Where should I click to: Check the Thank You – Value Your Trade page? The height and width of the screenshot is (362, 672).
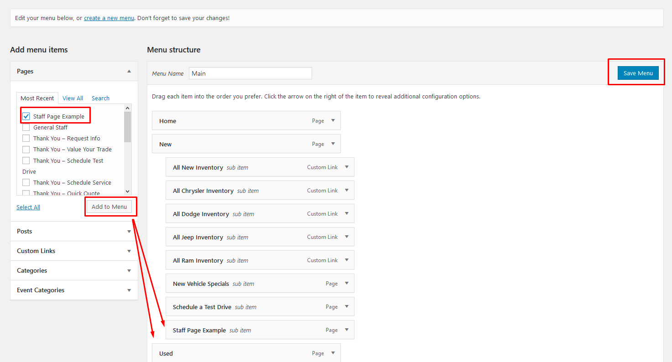(26, 149)
